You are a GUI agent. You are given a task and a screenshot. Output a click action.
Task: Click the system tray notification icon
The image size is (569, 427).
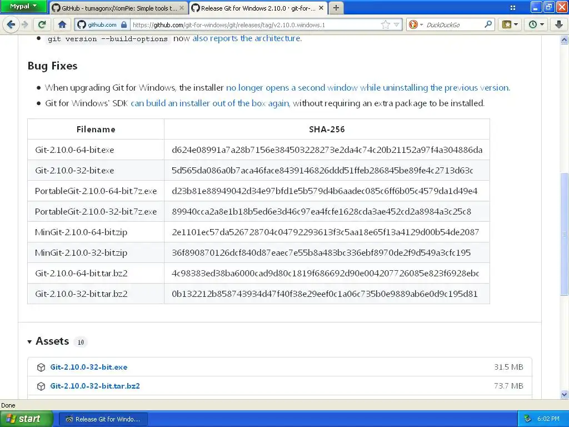[x=528, y=419]
